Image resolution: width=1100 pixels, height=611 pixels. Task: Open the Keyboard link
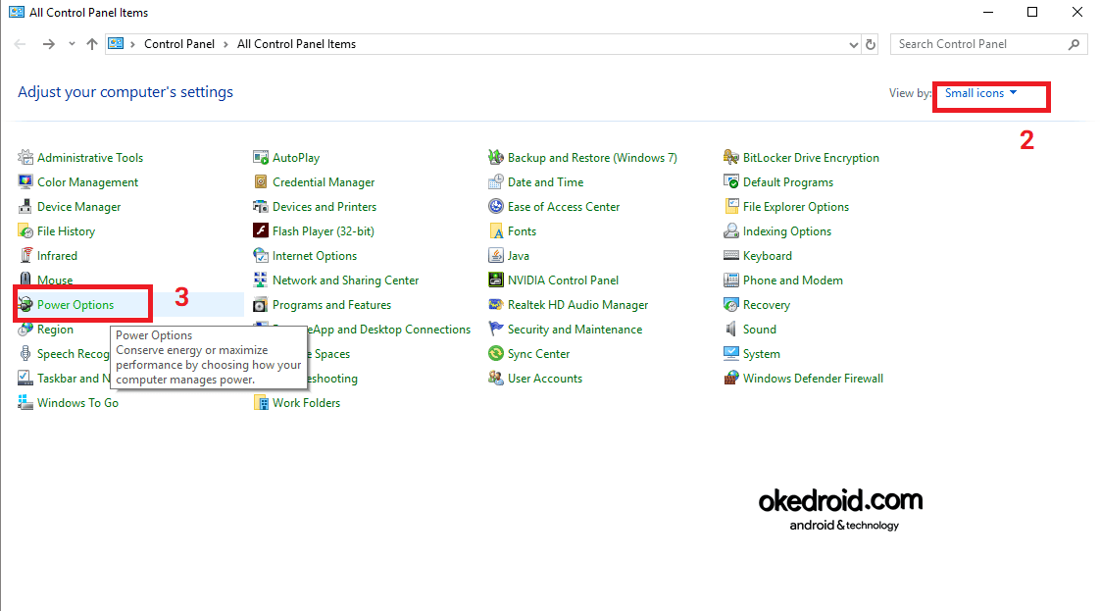768,255
